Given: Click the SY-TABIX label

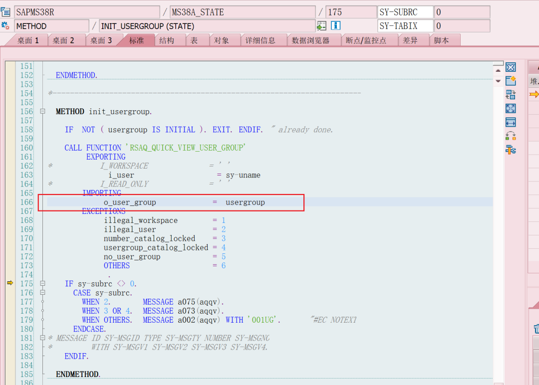Looking at the screenshot, I should [x=405, y=26].
